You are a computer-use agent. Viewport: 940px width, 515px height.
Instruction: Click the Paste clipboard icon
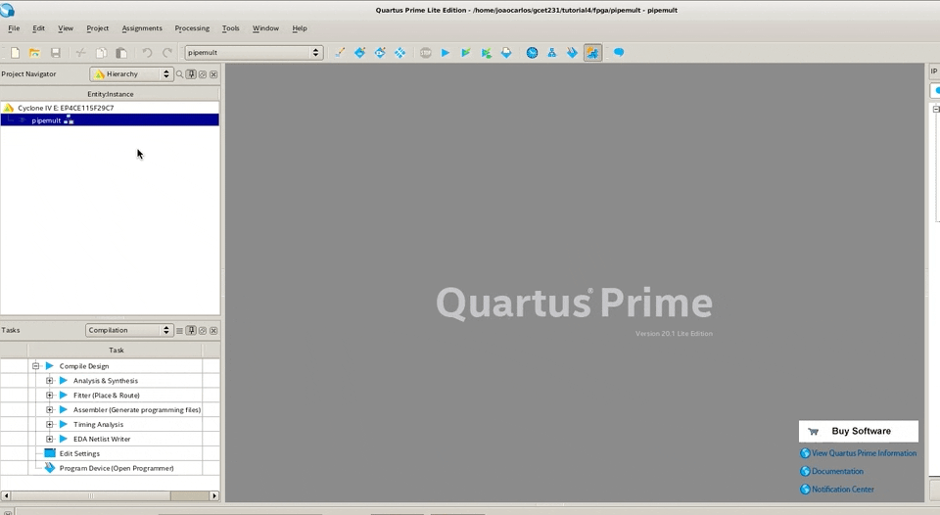(121, 53)
